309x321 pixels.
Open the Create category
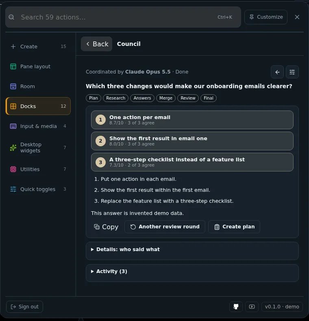(x=38, y=46)
